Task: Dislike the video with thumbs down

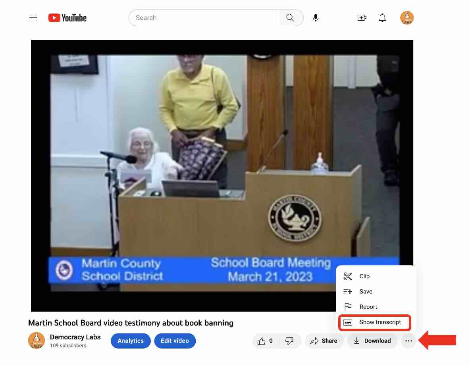Action: pos(290,341)
